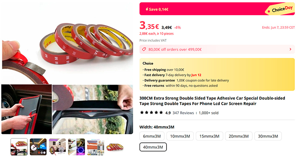Click the ChoiceDay badge icon

pos(279,10)
